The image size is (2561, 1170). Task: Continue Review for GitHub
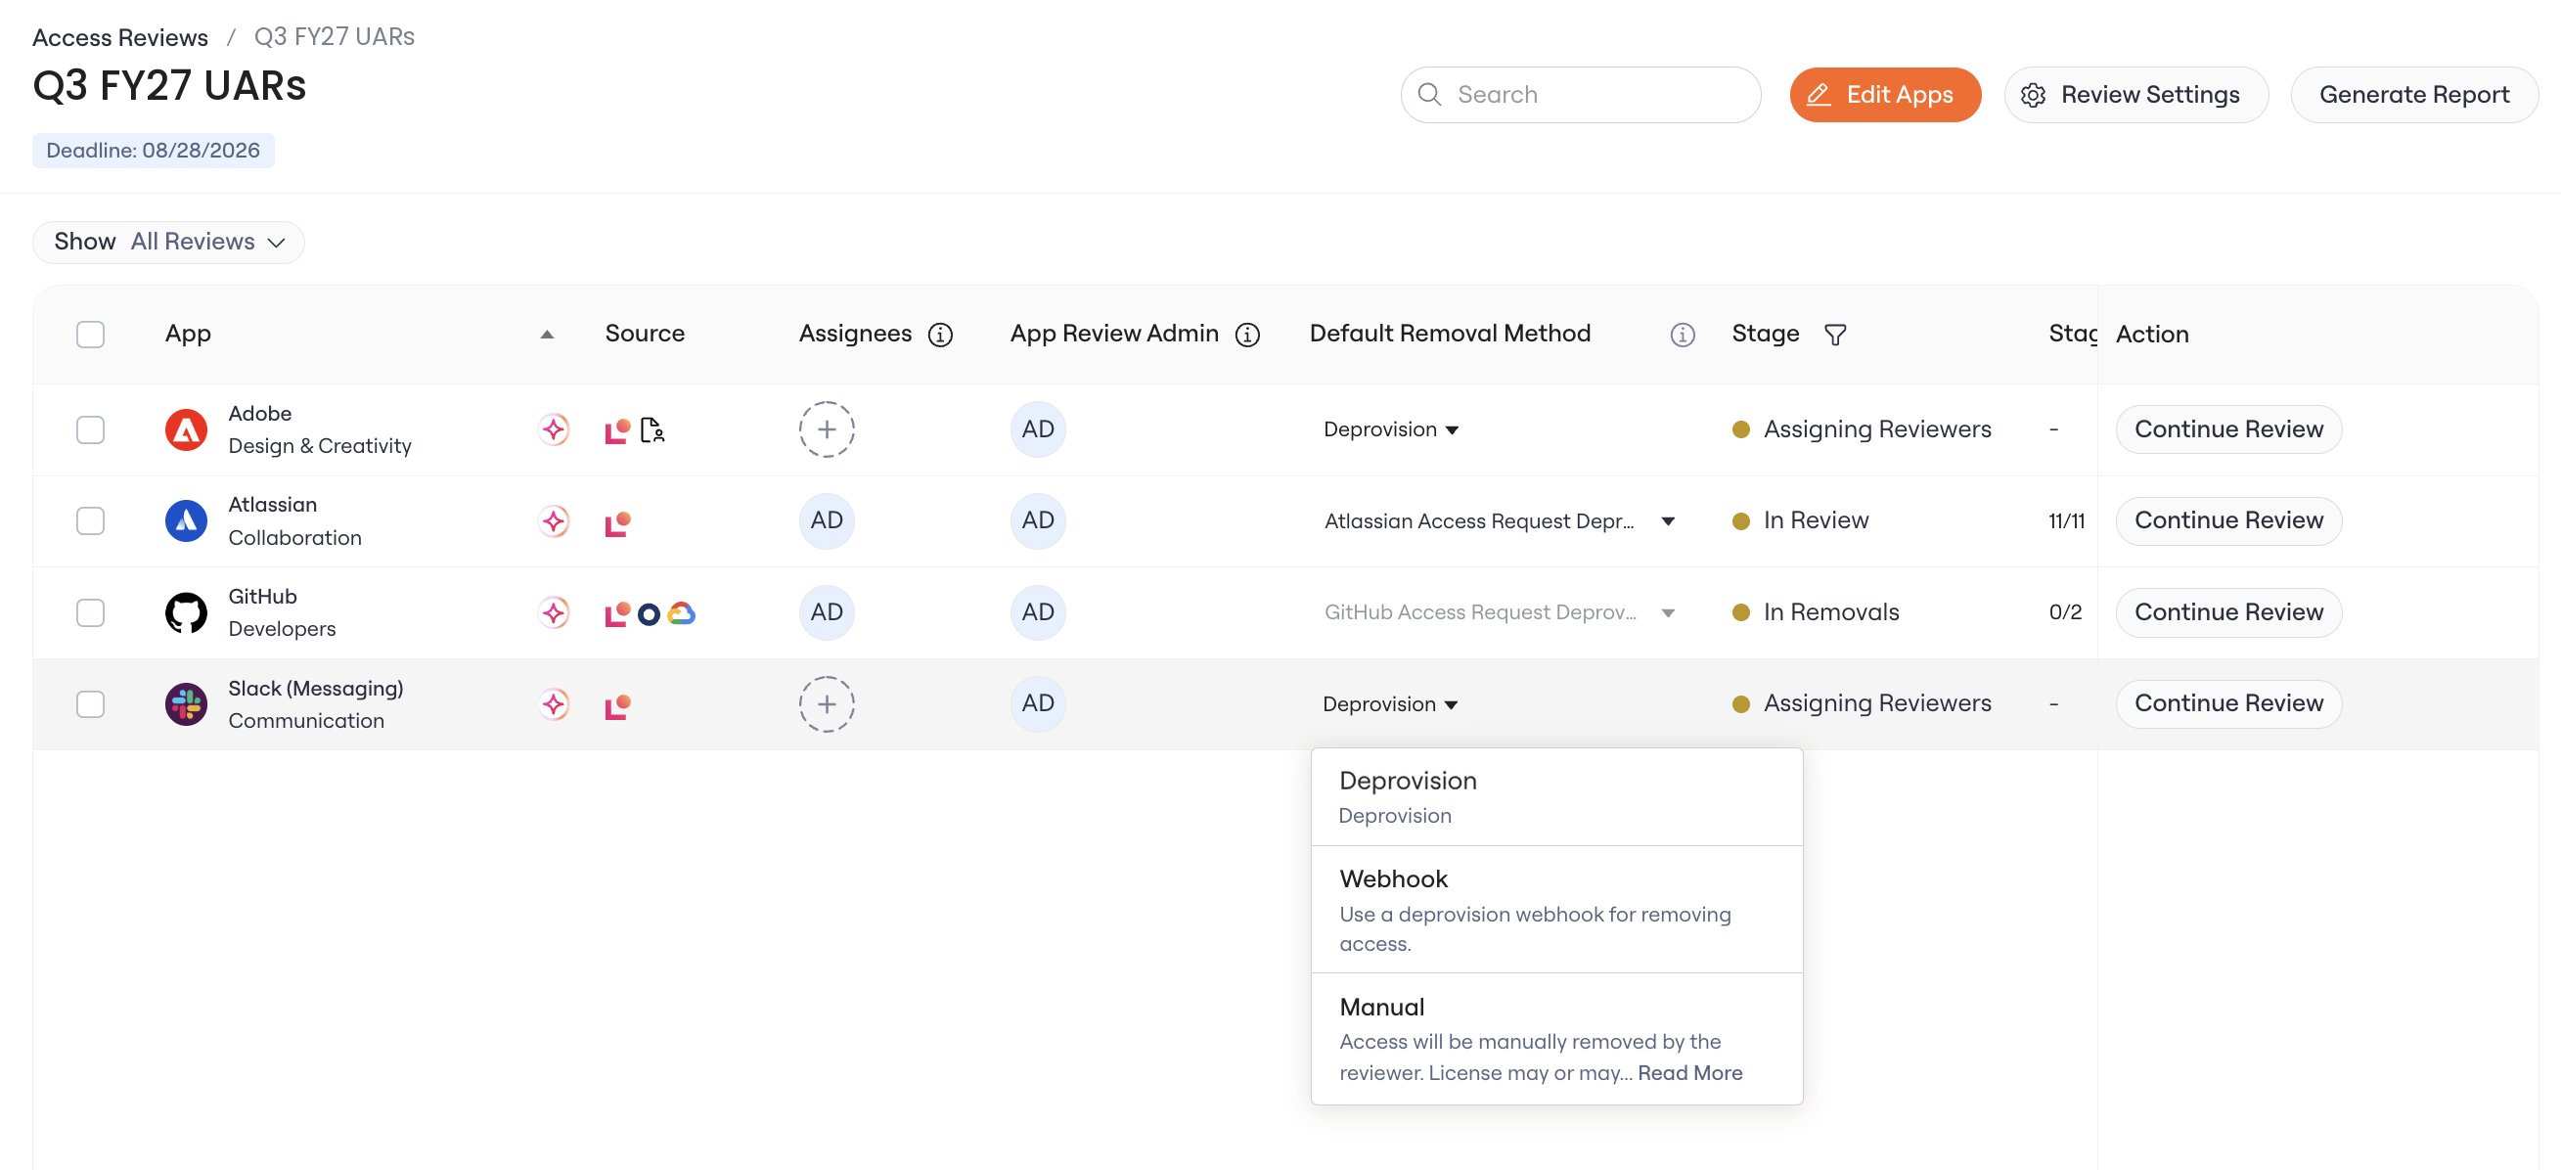tap(2228, 612)
